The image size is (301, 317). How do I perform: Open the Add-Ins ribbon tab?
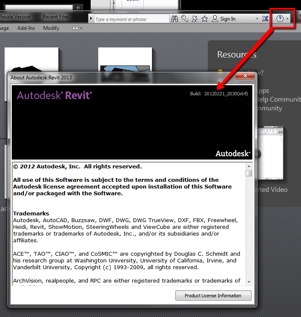(26, 28)
